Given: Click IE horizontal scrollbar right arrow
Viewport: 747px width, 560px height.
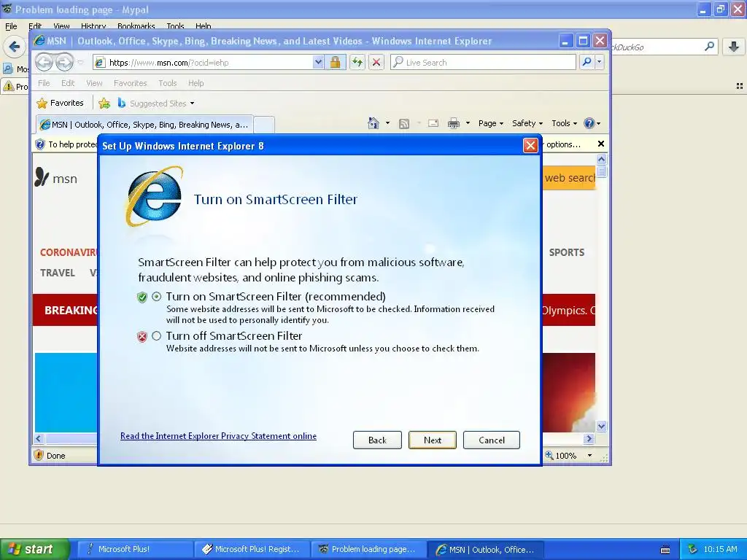Looking at the screenshot, I should pyautogui.click(x=589, y=438).
